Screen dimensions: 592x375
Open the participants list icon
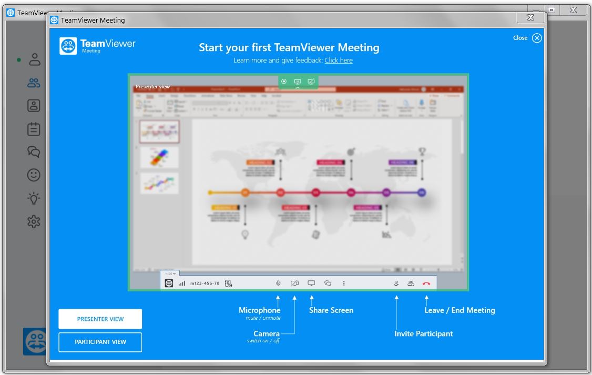click(411, 283)
